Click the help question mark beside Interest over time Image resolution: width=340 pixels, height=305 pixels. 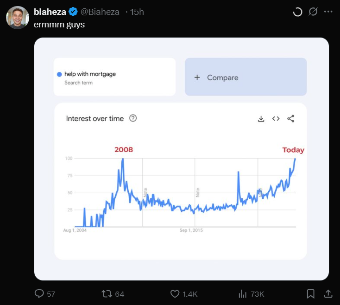coord(133,118)
